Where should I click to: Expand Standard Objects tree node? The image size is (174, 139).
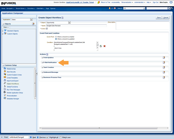(3, 31)
